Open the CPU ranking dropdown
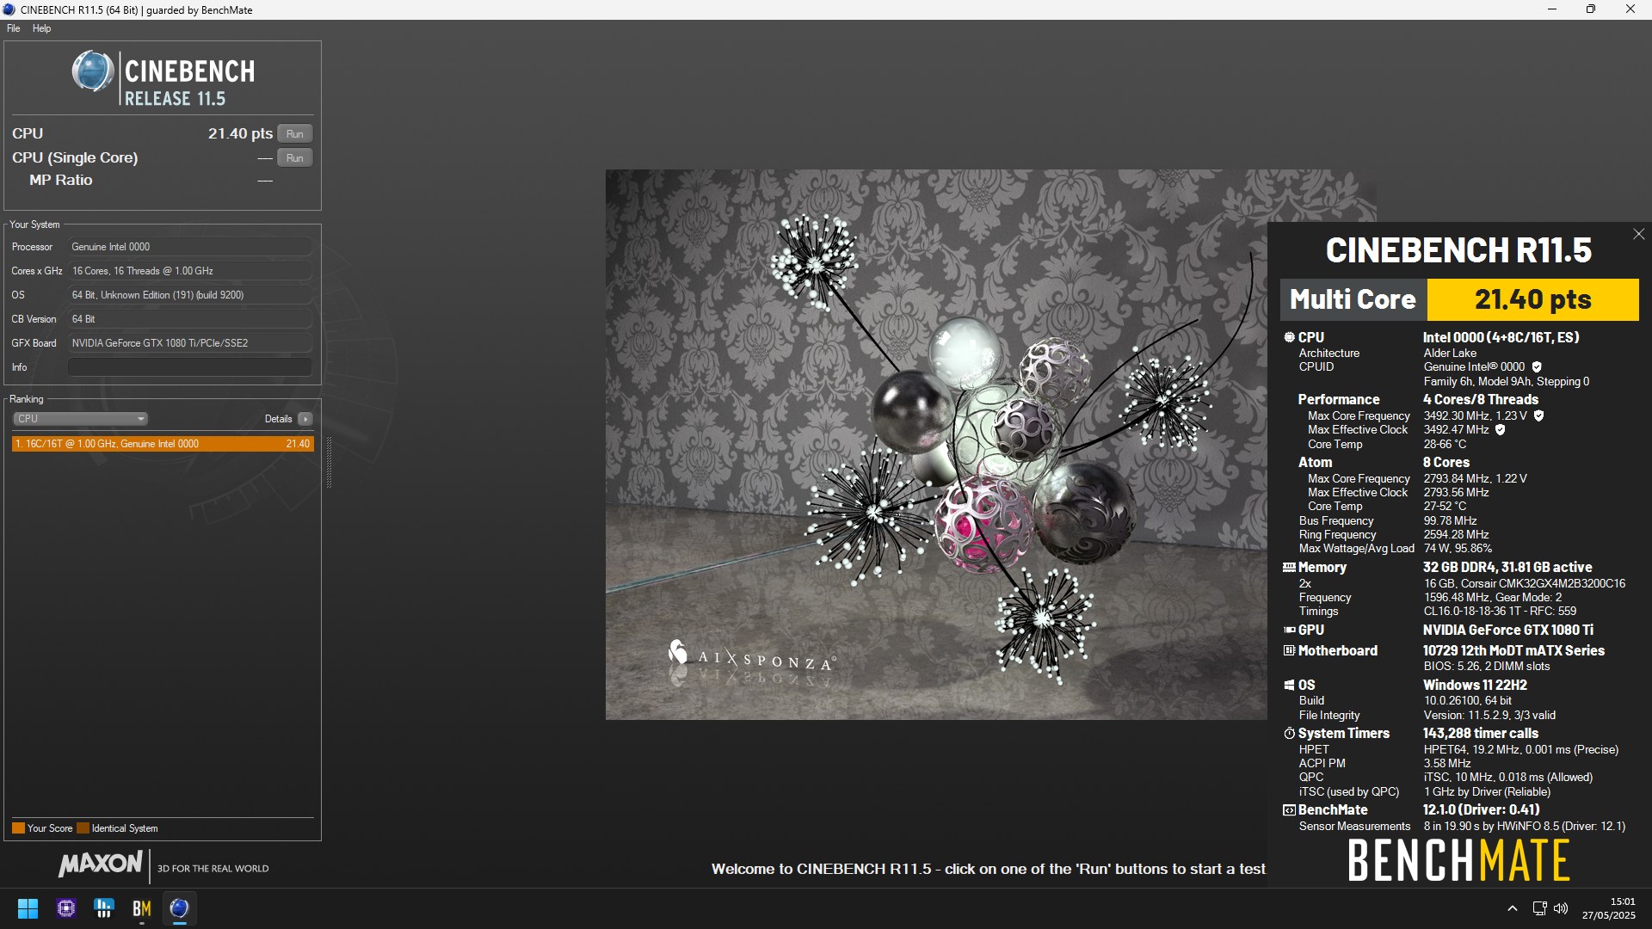Screen dimensions: 1652x929 [x=80, y=419]
